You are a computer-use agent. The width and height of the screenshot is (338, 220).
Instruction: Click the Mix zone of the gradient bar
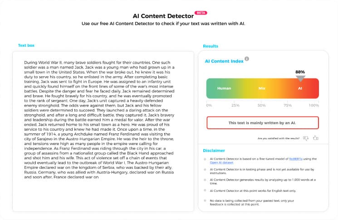coord(262,88)
